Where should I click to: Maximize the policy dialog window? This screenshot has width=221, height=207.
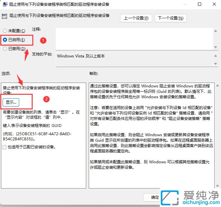point(200,4)
